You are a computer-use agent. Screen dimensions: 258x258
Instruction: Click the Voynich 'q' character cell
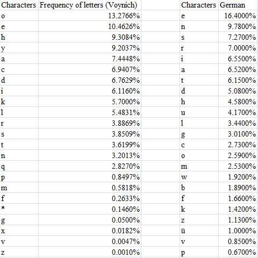pos(19,166)
